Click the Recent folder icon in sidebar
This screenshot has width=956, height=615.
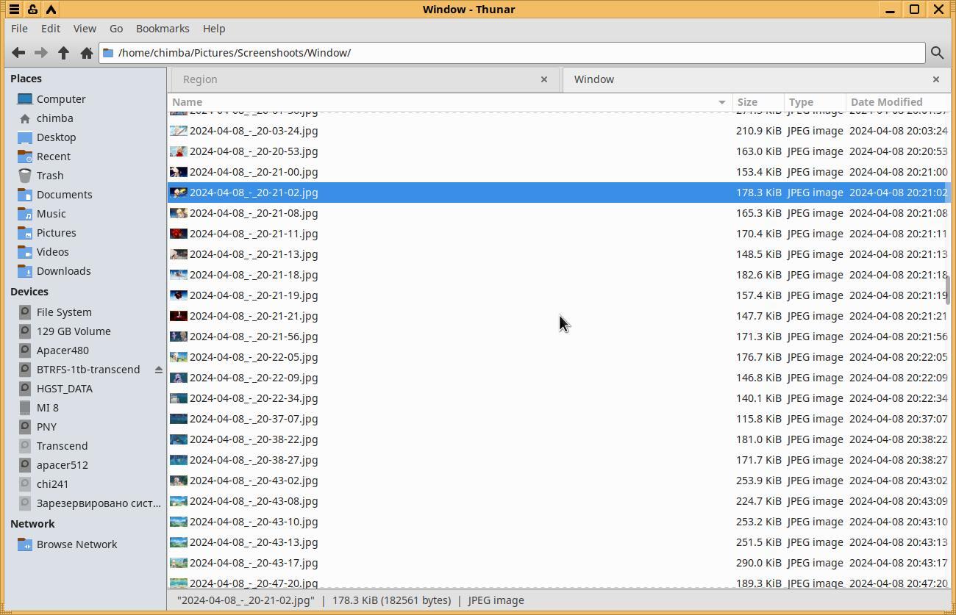point(25,157)
